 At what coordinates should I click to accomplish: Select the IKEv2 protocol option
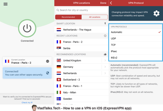(x=136, y=58)
